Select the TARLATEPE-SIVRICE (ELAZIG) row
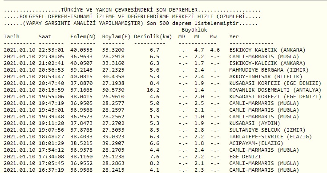This screenshot has width=327, height=173. click(157, 137)
